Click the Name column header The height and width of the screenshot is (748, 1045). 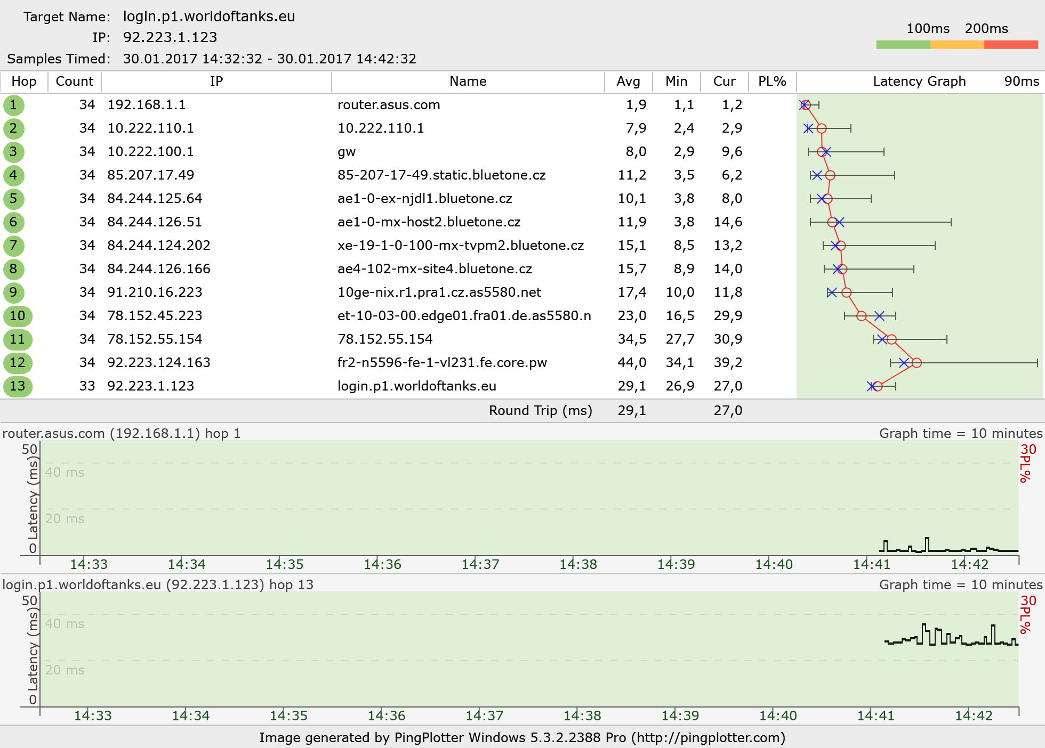468,82
